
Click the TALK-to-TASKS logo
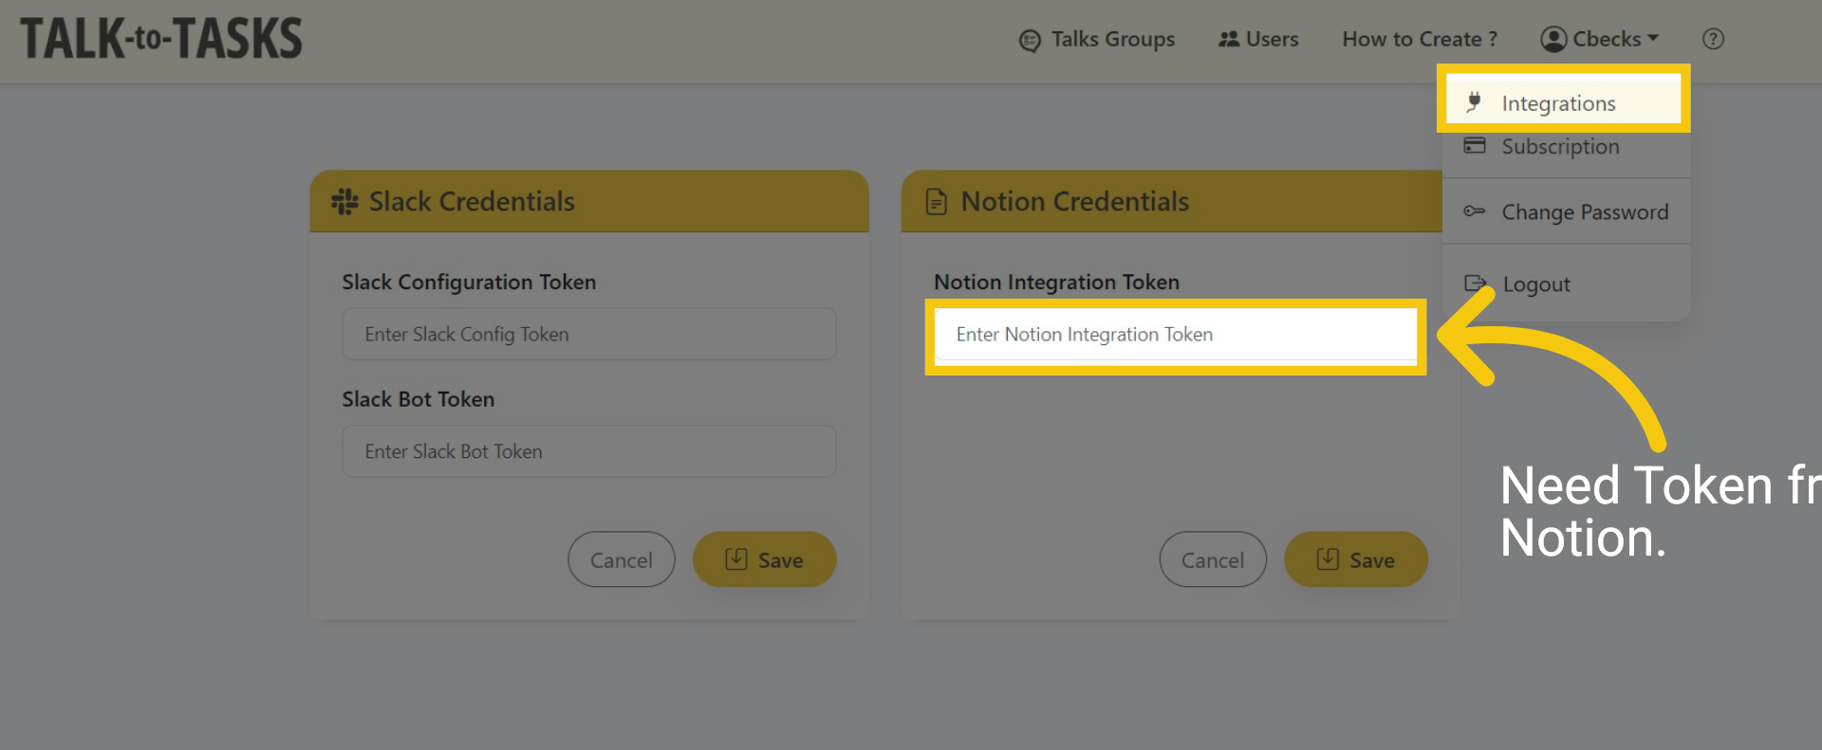pyautogui.click(x=161, y=39)
